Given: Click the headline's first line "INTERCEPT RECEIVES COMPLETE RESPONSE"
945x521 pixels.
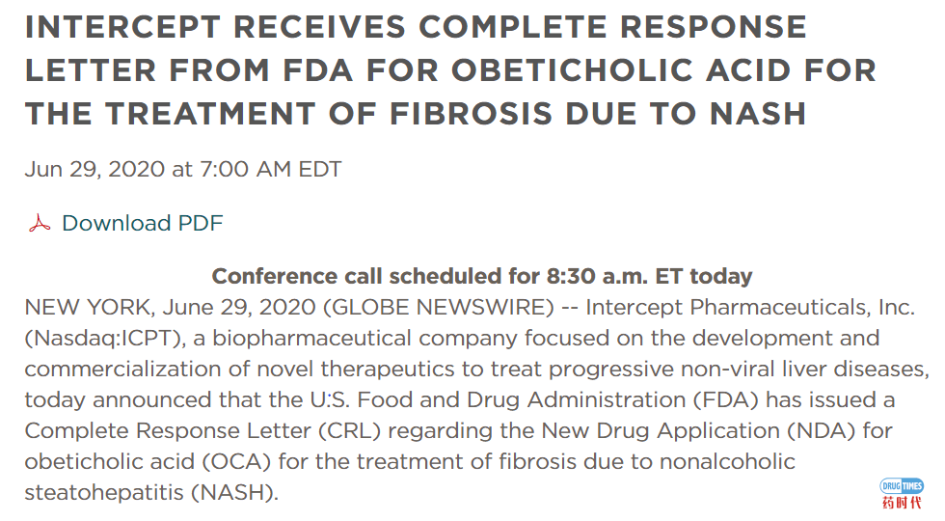Looking at the screenshot, I should 416,27.
